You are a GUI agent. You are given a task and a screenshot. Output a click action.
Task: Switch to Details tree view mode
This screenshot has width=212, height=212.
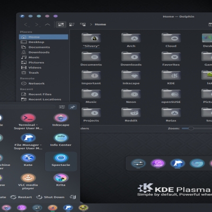coord(83,24)
